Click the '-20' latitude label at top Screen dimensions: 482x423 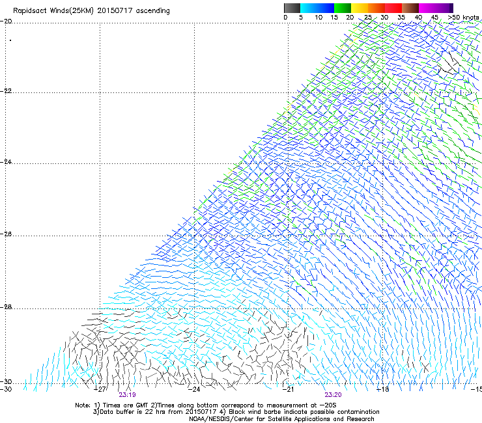point(6,21)
